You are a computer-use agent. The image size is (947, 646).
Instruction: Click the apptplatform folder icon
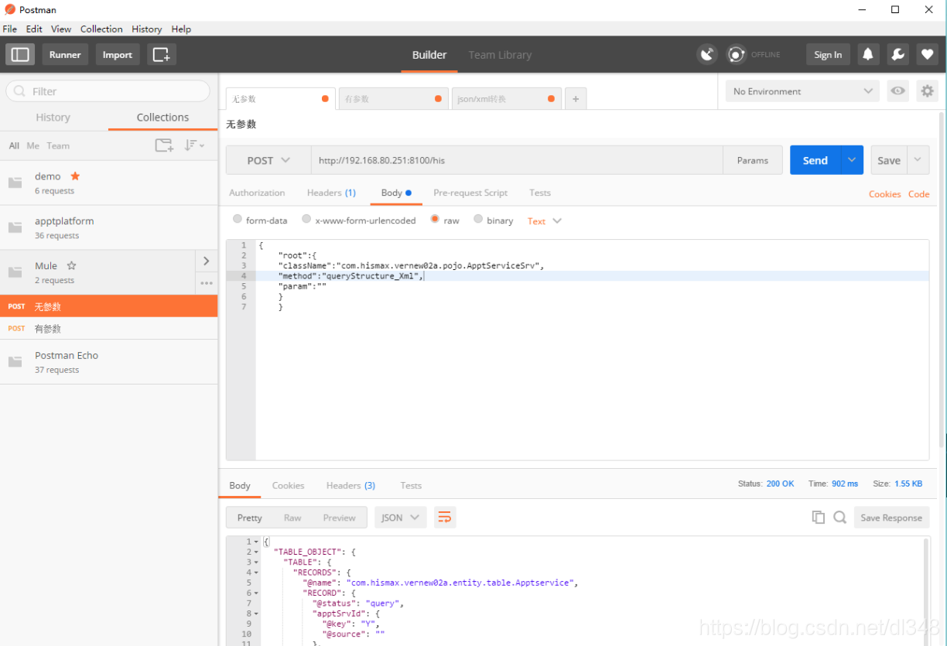pyautogui.click(x=15, y=227)
